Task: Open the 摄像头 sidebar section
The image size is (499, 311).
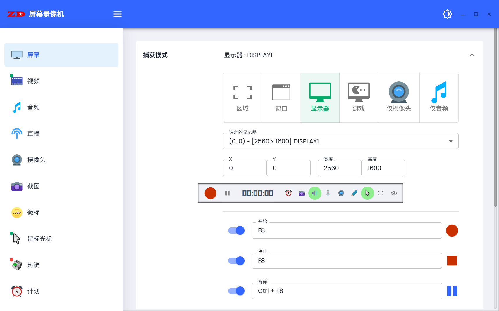Action: click(x=36, y=160)
